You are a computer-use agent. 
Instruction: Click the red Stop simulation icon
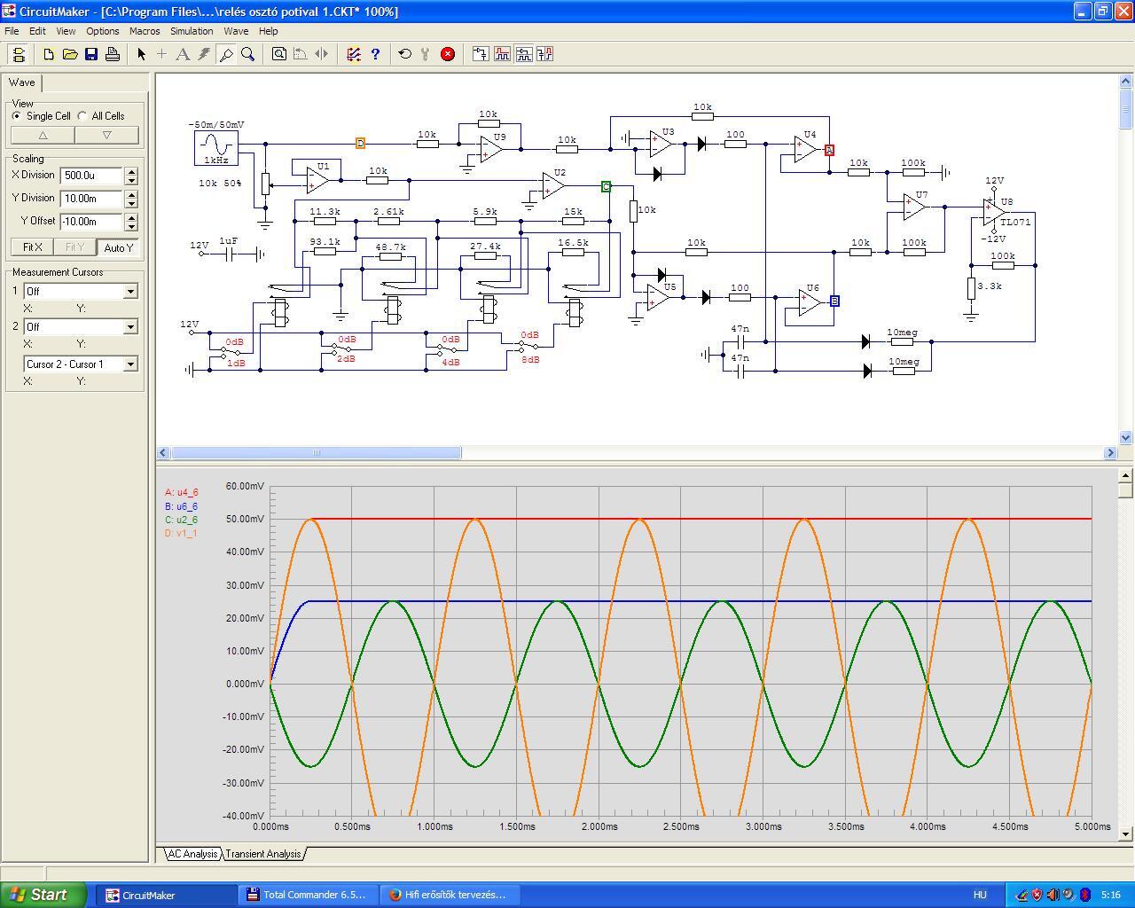[448, 54]
